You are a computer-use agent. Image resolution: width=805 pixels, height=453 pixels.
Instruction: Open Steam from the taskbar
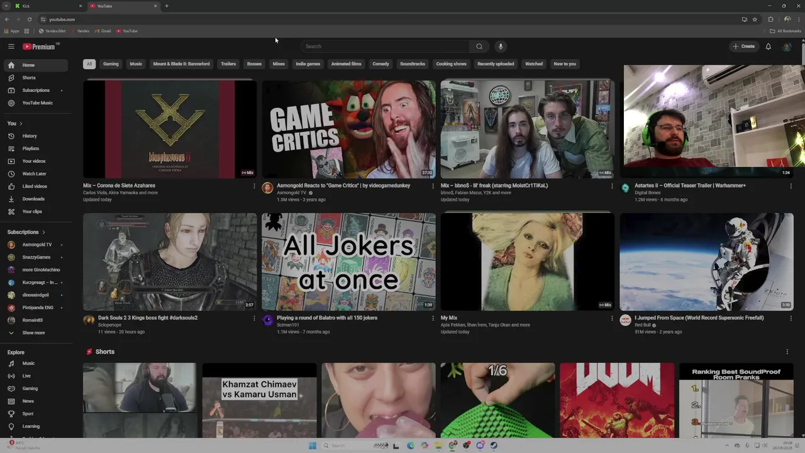[494, 445]
